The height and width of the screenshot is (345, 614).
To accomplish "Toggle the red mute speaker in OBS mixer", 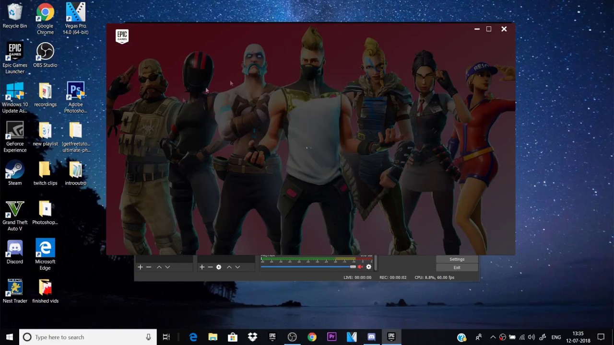I will [360, 267].
